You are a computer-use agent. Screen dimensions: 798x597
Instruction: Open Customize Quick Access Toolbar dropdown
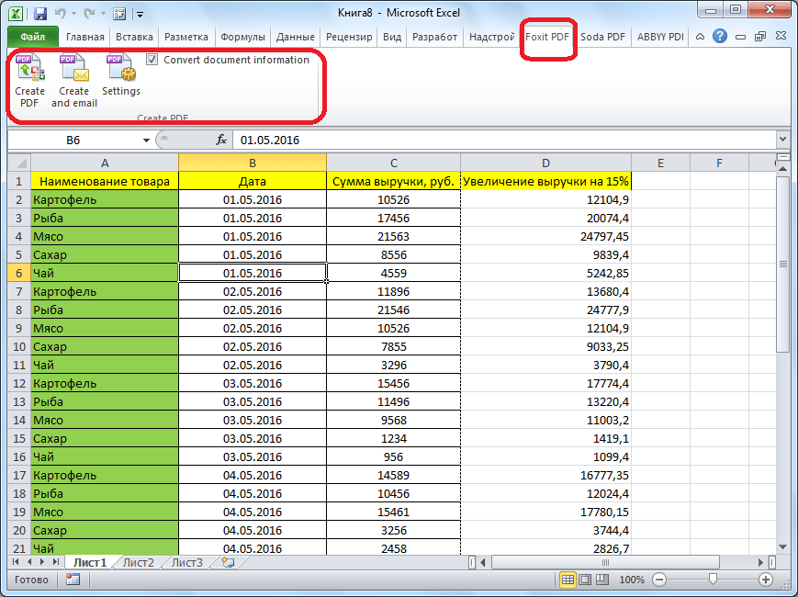[x=139, y=15]
